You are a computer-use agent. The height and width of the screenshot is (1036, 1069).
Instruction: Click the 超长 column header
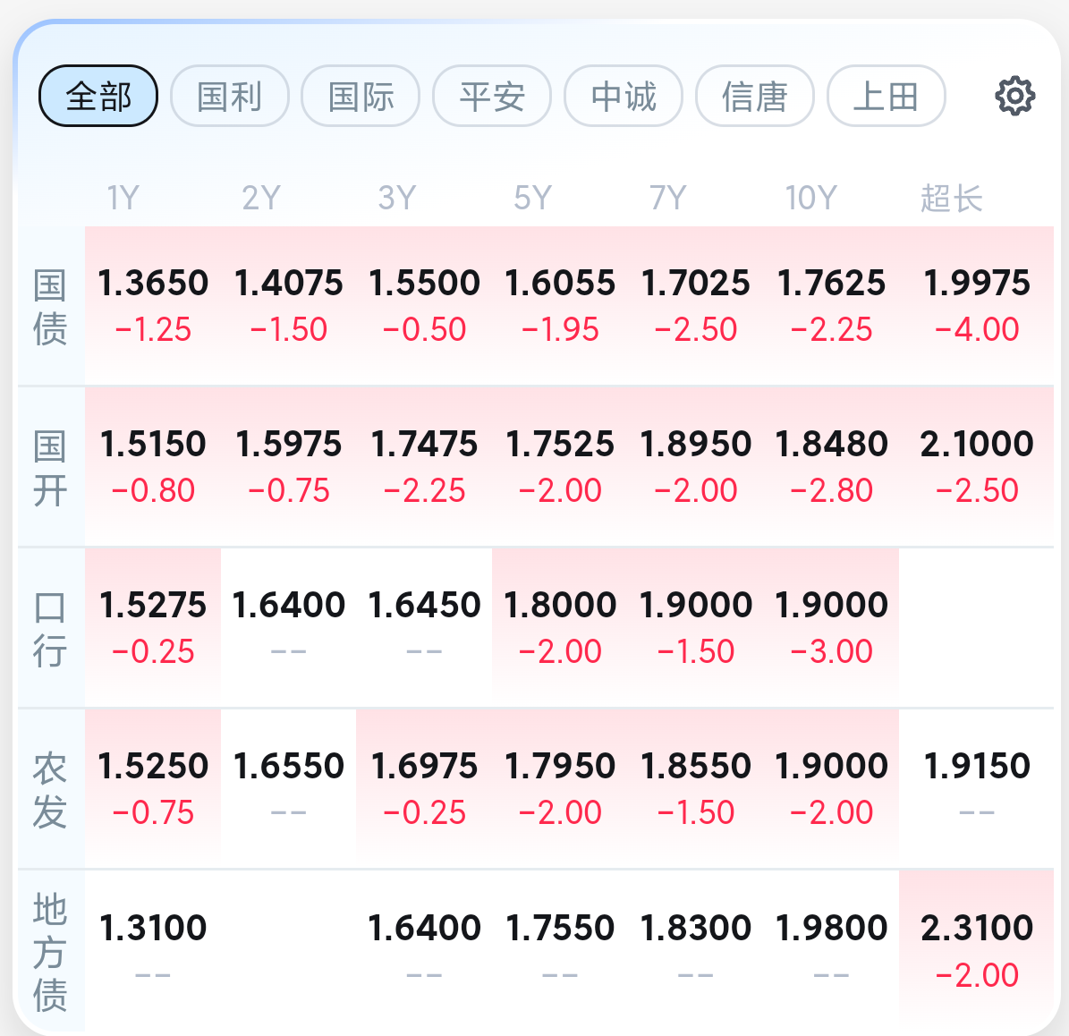pos(951,199)
